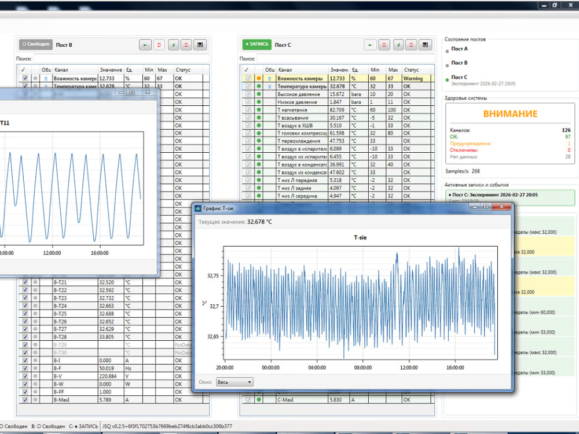
Task: Open the columns icon in Пост C toolbar
Action: 425,45
